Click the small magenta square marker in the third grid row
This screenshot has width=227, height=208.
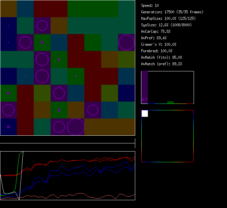coord(42,43)
